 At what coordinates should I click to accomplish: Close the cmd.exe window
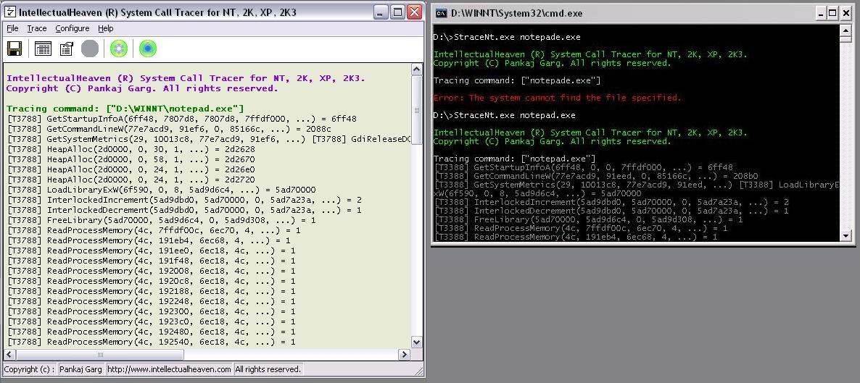coord(846,13)
